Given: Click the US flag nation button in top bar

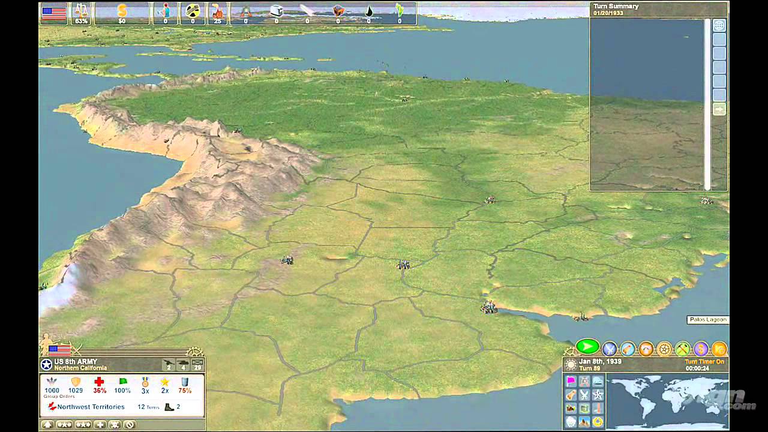Looking at the screenshot, I should (53, 13).
